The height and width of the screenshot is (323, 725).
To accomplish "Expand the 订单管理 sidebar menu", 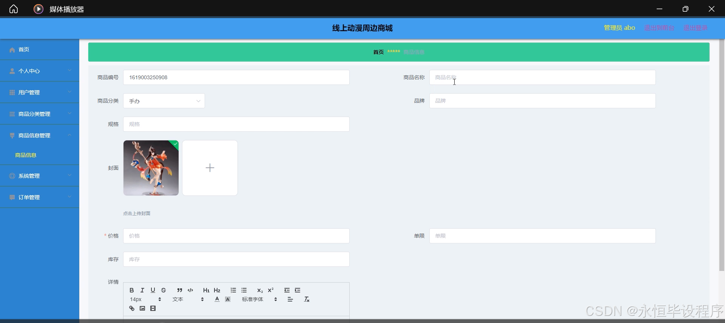I will [x=40, y=197].
